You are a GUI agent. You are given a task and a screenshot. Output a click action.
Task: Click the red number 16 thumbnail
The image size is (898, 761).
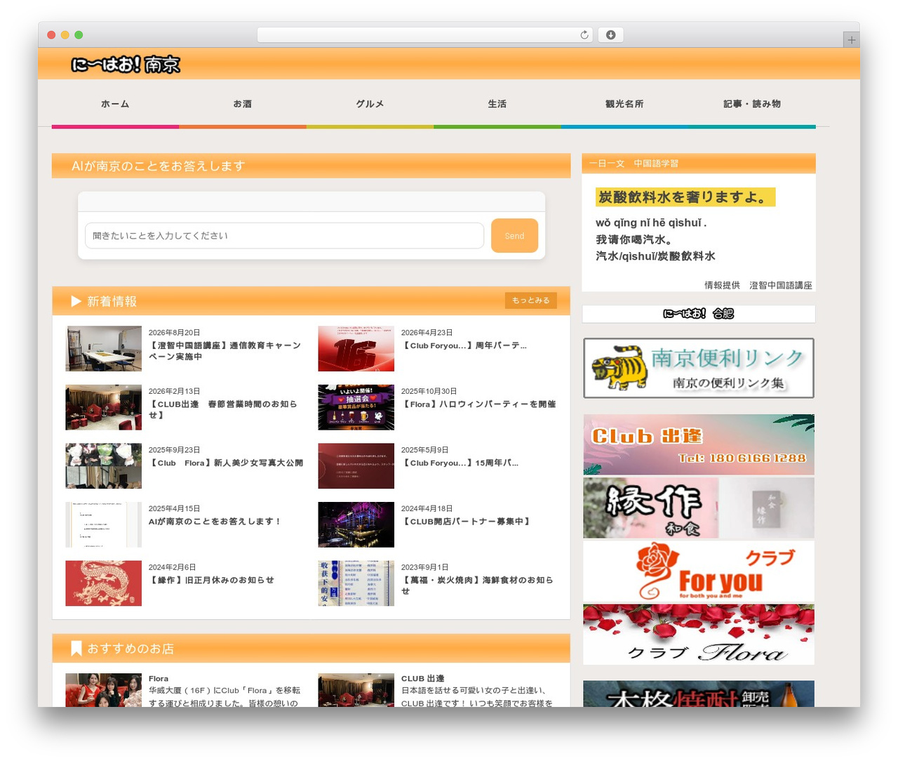pos(356,348)
